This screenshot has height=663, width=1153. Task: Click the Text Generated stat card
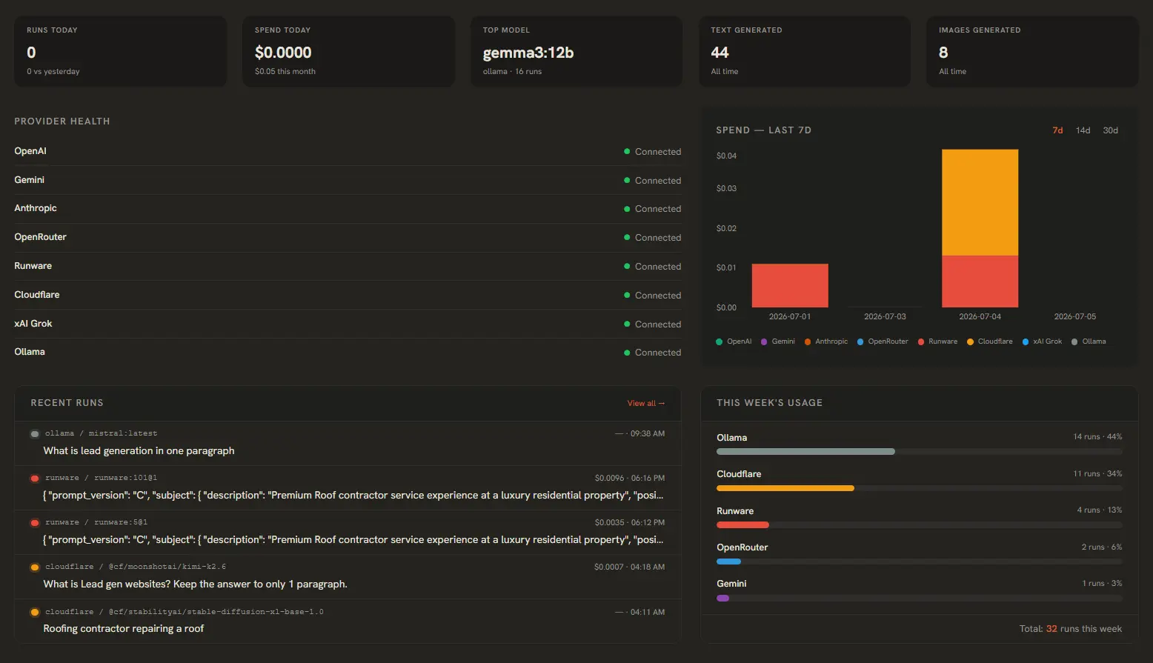(805, 52)
